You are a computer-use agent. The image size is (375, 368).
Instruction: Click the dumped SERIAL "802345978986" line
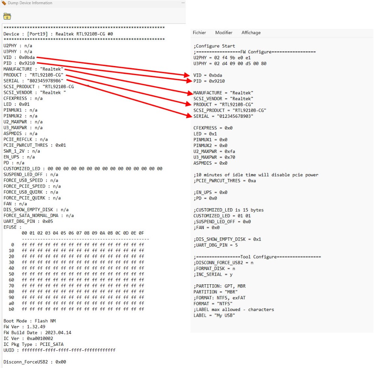click(x=33, y=81)
